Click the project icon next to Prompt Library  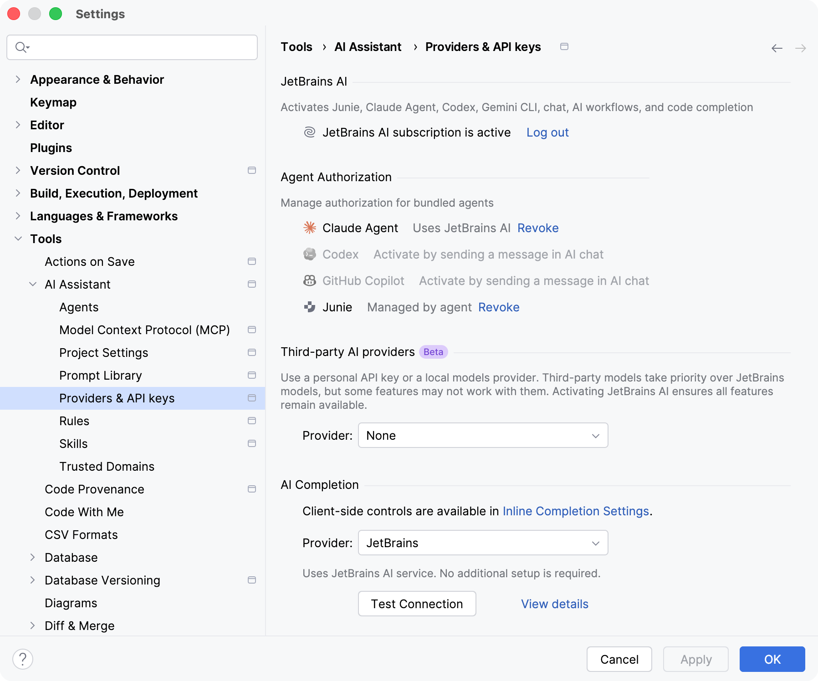pyautogui.click(x=251, y=375)
